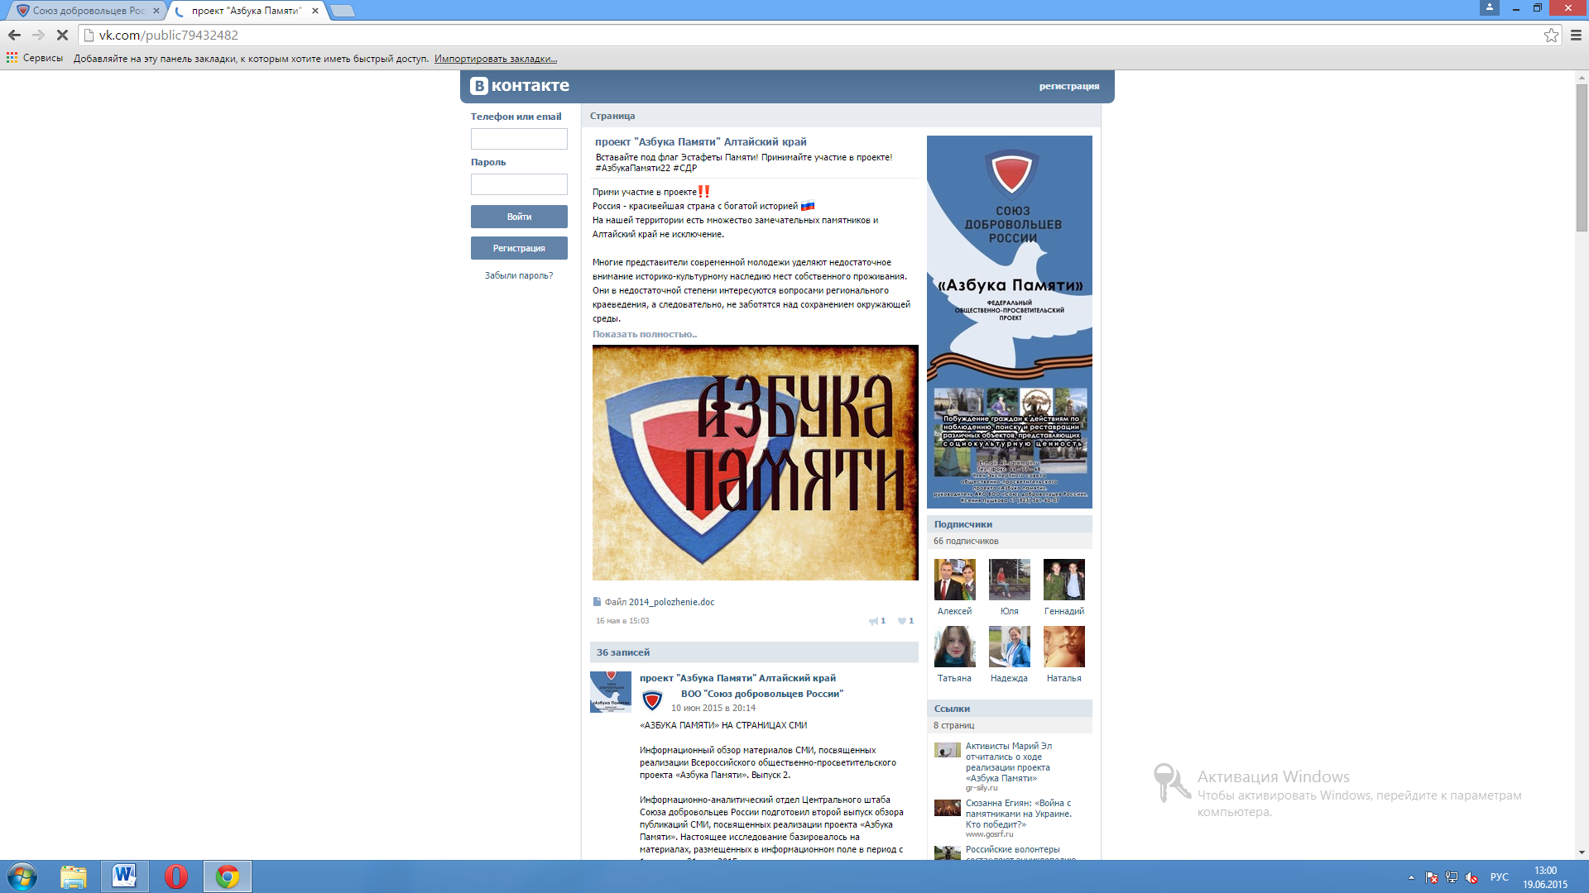Bookmark page with the star icon
This screenshot has height=893, width=1589.
click(1551, 35)
